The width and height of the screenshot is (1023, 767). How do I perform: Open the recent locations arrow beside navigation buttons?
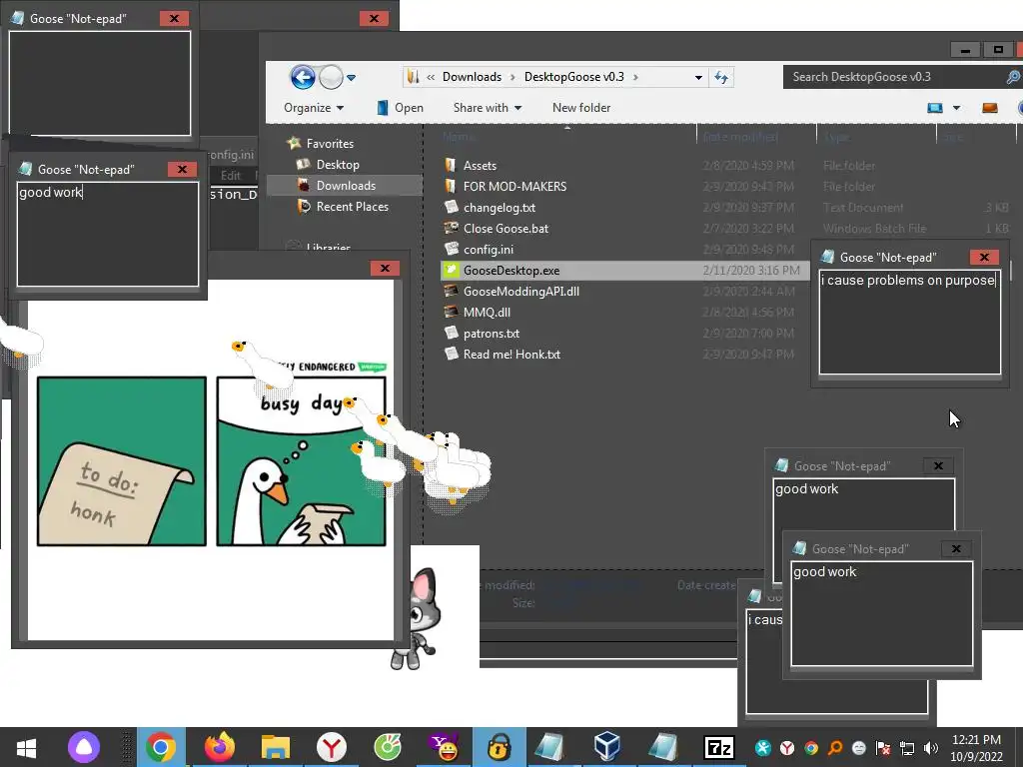click(x=351, y=78)
